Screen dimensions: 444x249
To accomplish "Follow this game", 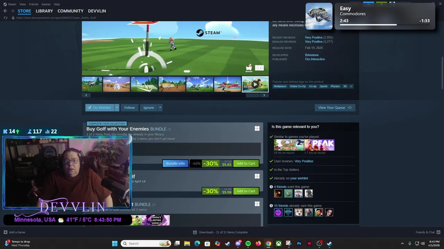I will (x=129, y=108).
